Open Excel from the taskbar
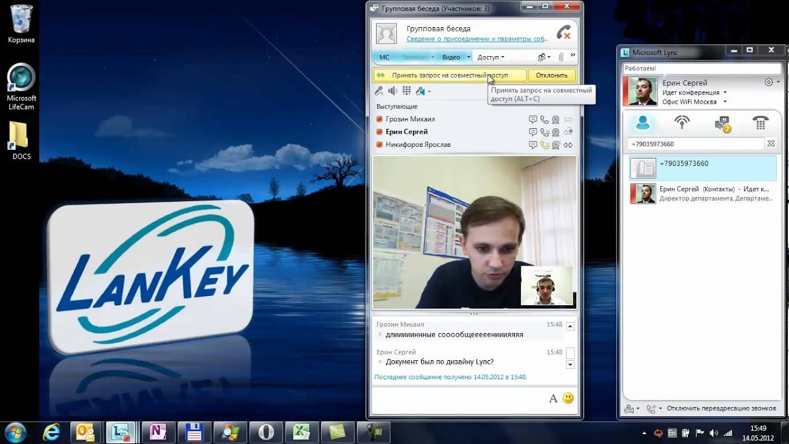The width and height of the screenshot is (789, 444). coord(302,432)
